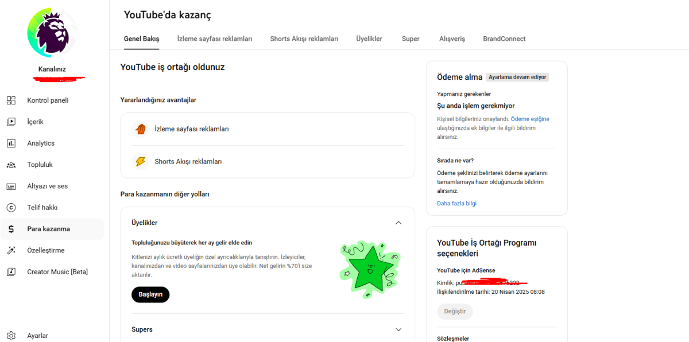689x342 pixels.
Task: Click the Analytics bar chart icon
Action: click(x=11, y=143)
